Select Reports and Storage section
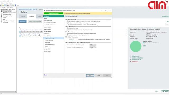 pos(50,45)
